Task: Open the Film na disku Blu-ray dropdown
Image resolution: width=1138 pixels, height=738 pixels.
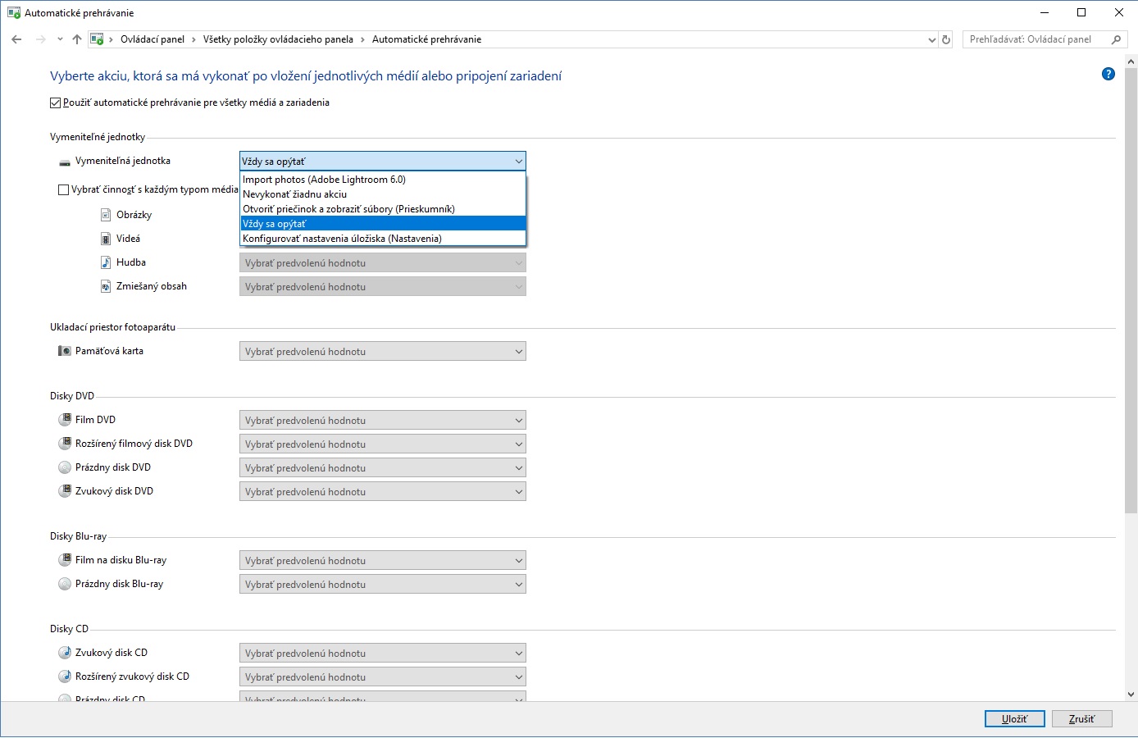Action: click(383, 561)
